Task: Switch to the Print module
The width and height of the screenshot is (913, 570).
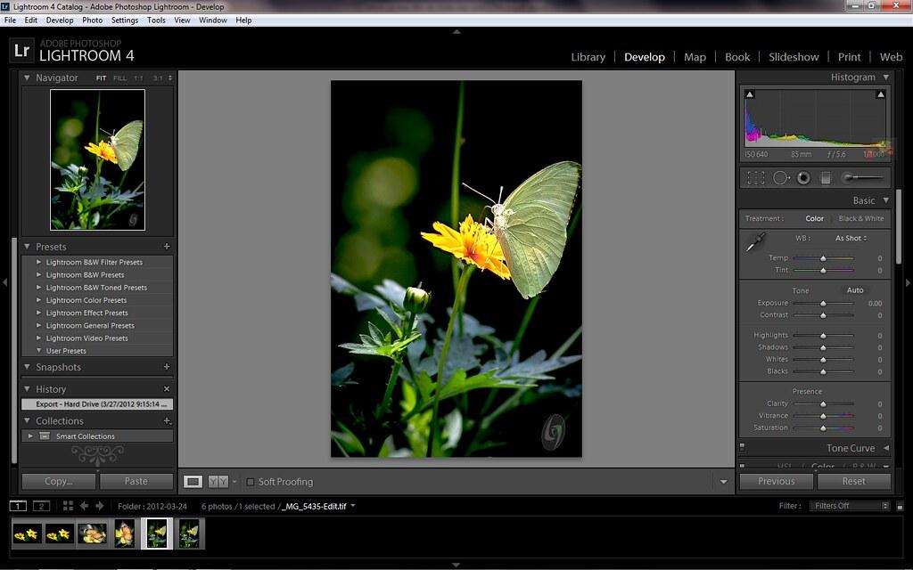Action: (849, 57)
